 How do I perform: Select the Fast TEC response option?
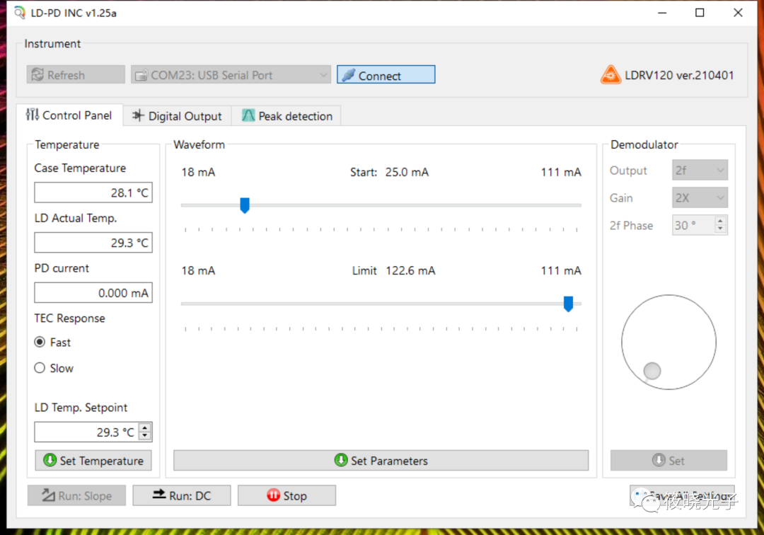click(x=40, y=343)
